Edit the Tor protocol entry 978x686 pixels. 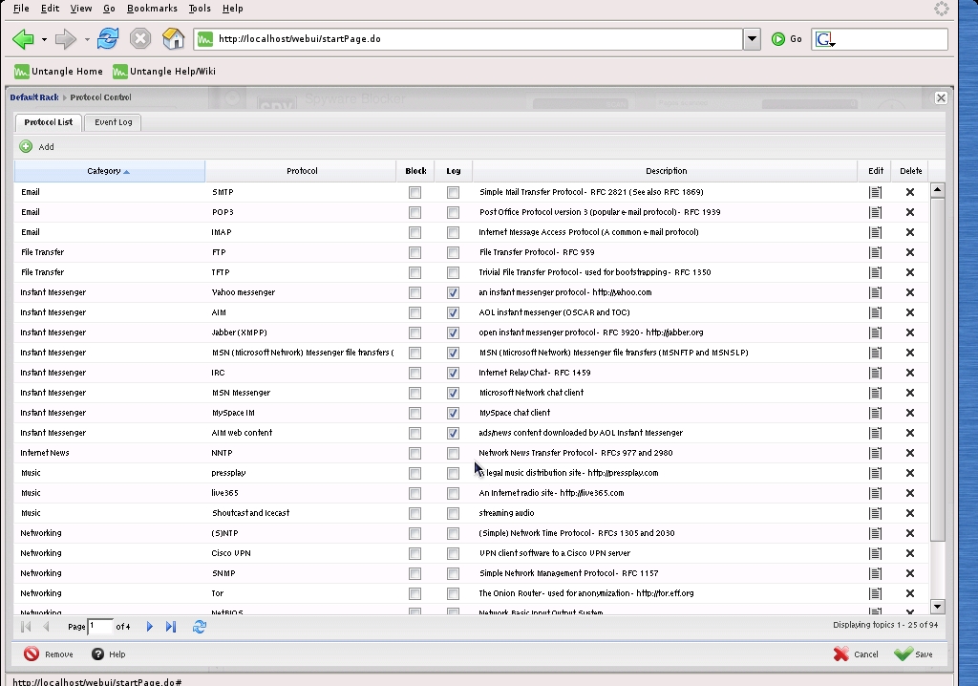875,593
